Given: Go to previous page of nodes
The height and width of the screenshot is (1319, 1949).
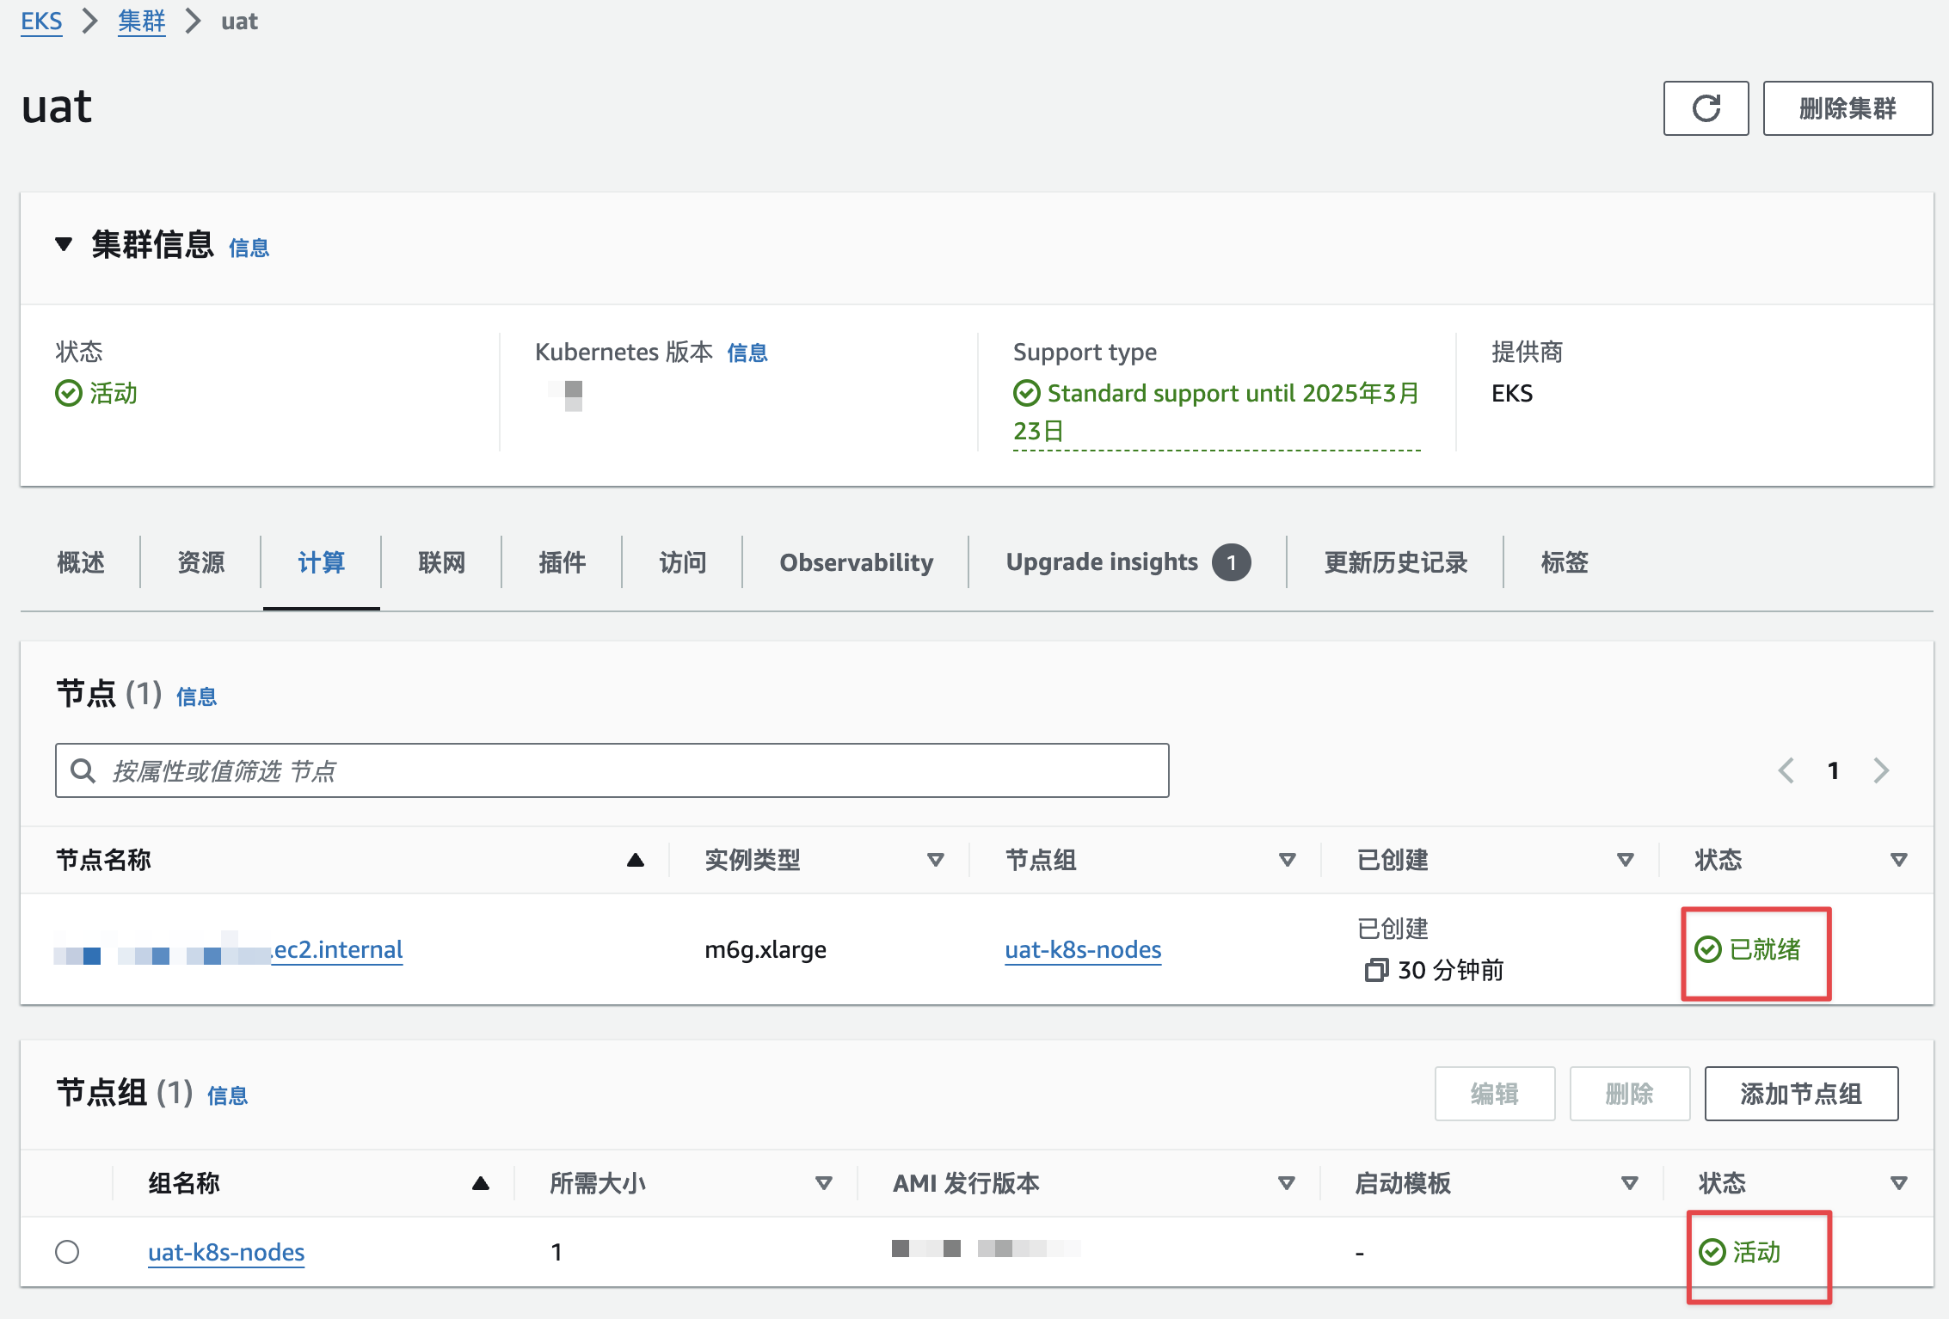Looking at the screenshot, I should pyautogui.click(x=1786, y=770).
